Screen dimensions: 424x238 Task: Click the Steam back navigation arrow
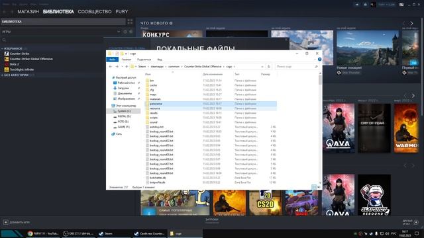[x=5, y=12]
